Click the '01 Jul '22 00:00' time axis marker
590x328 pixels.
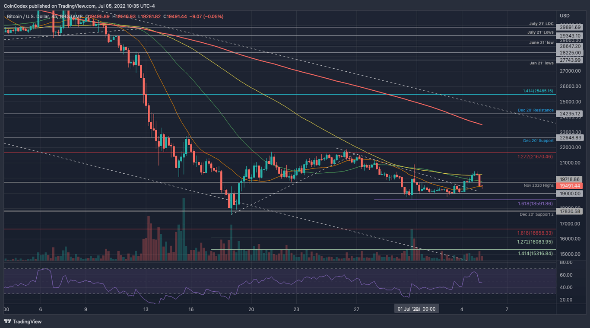point(417,309)
